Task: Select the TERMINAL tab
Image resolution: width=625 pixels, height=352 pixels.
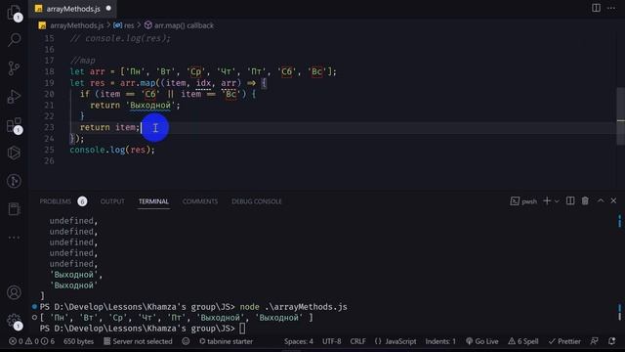Action: coord(154,201)
